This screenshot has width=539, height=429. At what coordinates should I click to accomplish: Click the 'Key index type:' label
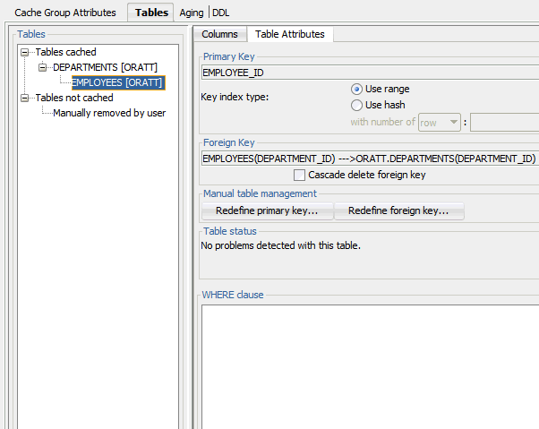point(235,98)
